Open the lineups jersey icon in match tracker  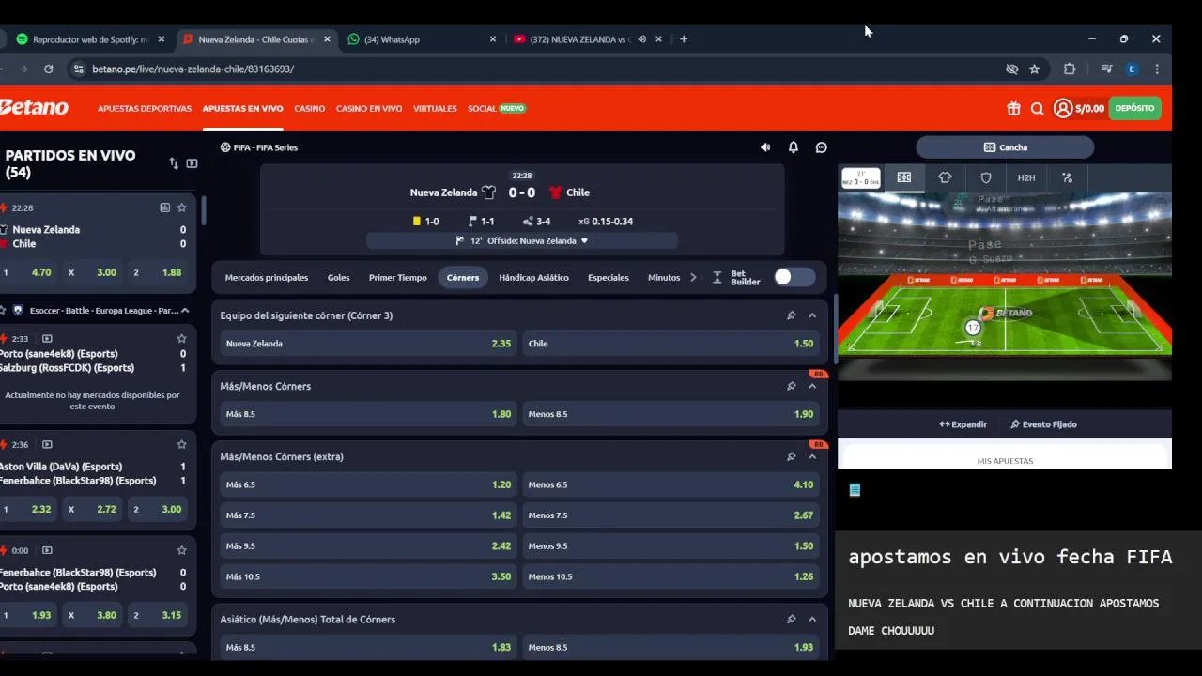pos(945,177)
